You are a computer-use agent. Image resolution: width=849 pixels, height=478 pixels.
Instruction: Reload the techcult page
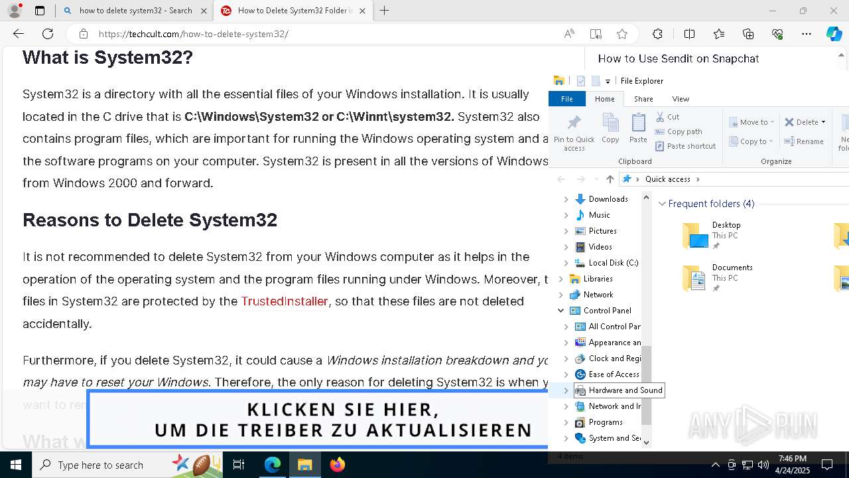click(48, 34)
